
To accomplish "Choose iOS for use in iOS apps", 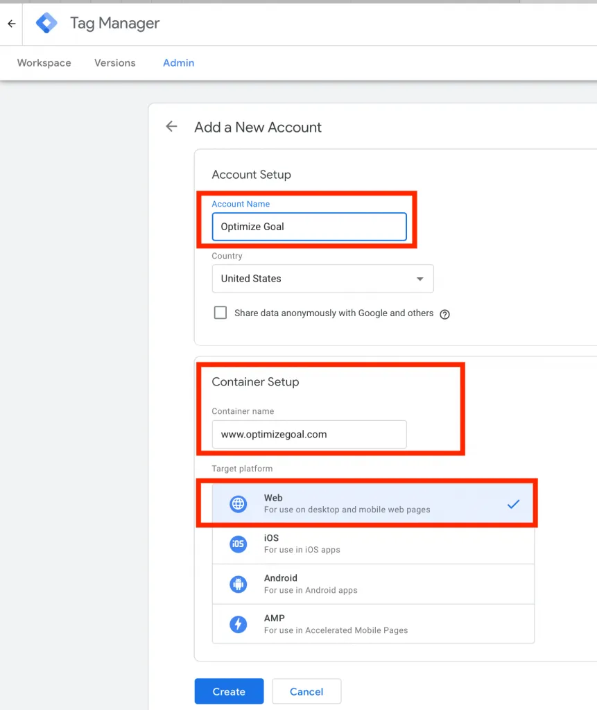I will 373,544.
